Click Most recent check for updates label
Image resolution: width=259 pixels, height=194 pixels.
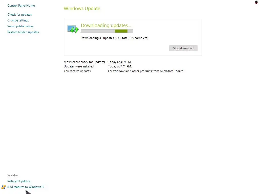84,62
